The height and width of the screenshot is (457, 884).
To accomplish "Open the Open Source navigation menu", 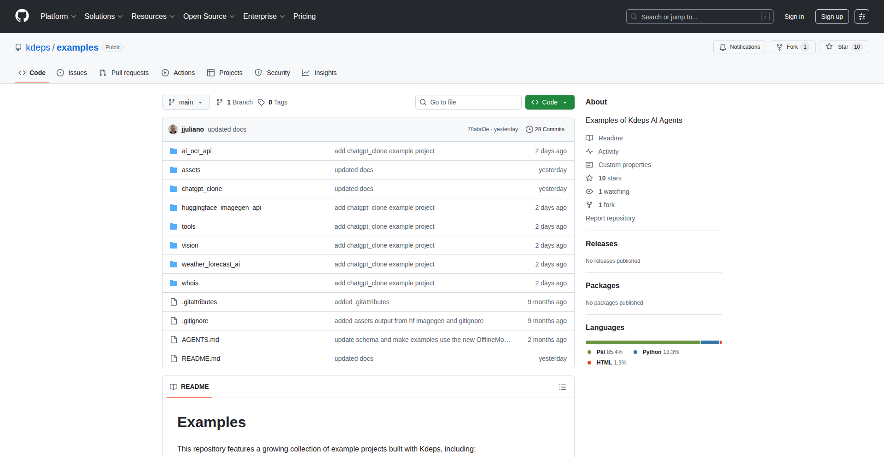I will click(209, 17).
